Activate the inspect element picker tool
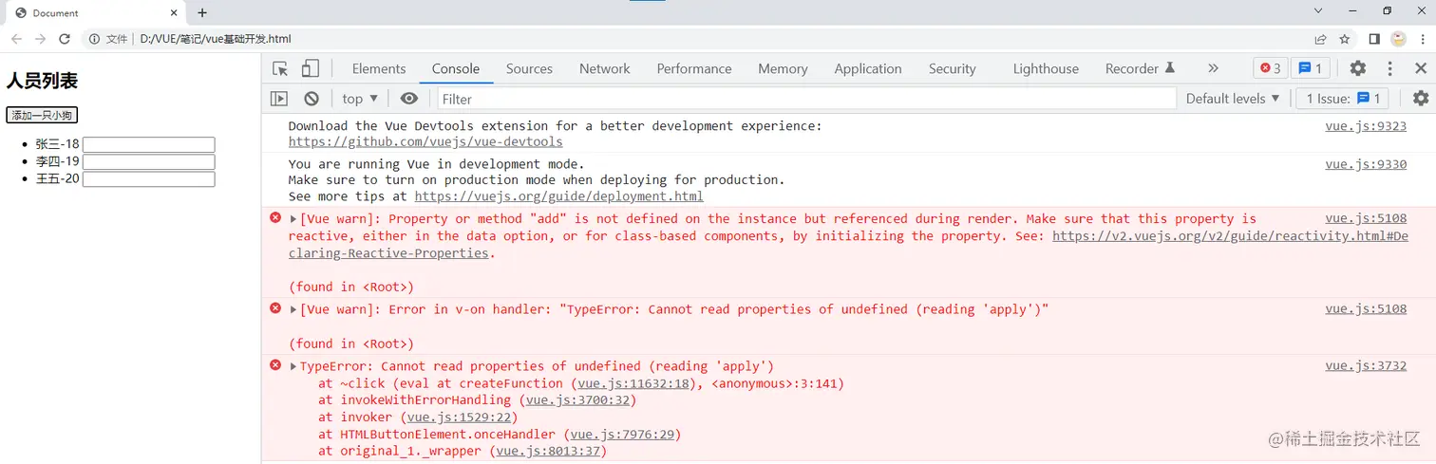The height and width of the screenshot is (464, 1436). pyautogui.click(x=280, y=68)
